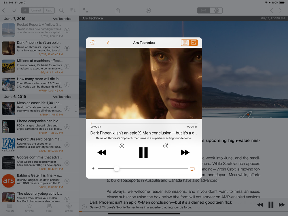Skip forward 10 seconds in player

tap(166, 146)
